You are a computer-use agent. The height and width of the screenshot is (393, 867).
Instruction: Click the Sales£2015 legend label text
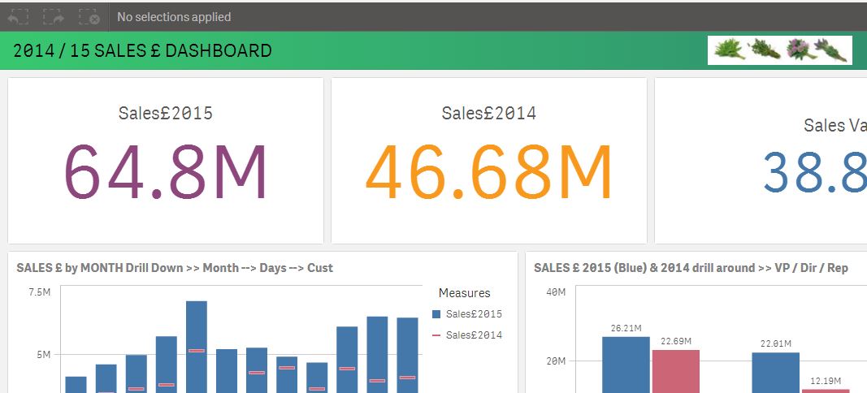coord(474,314)
